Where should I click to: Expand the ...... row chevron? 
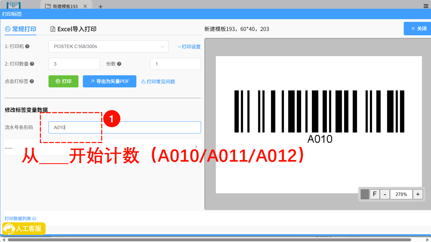196,147
